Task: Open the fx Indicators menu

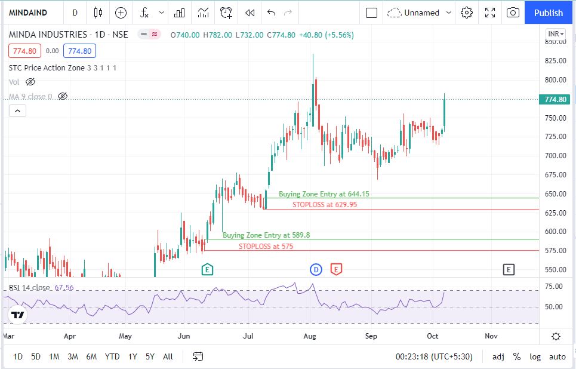Action: (144, 13)
